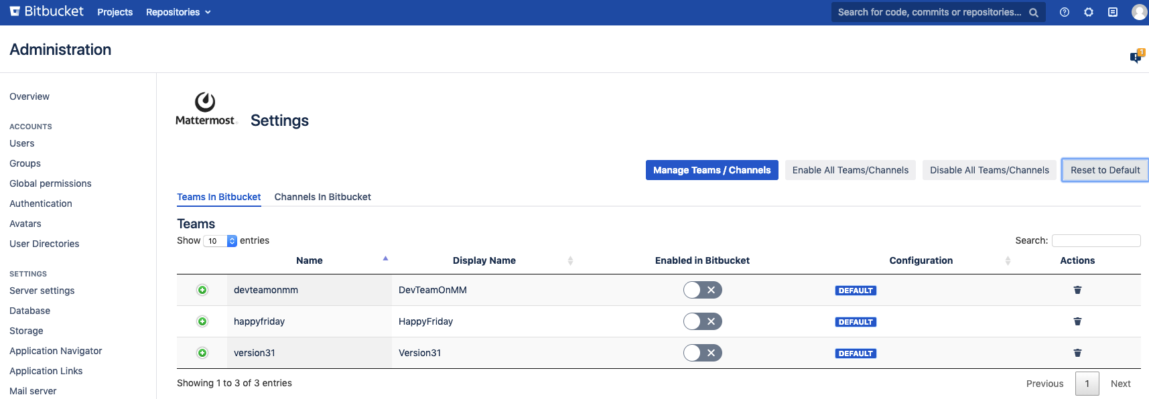Viewport: 1149px width, 399px height.
Task: Open the help question mark icon
Action: tap(1065, 12)
